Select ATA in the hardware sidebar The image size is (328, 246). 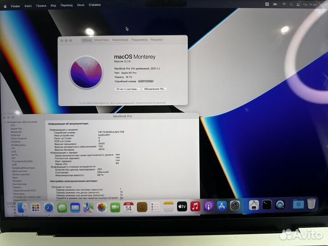13,125
